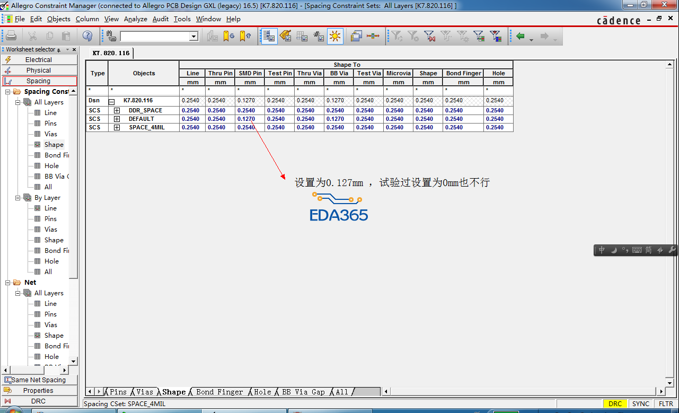Click the plain gray grid toolbar icon
Viewport: 679px width, 413px height.
302,36
